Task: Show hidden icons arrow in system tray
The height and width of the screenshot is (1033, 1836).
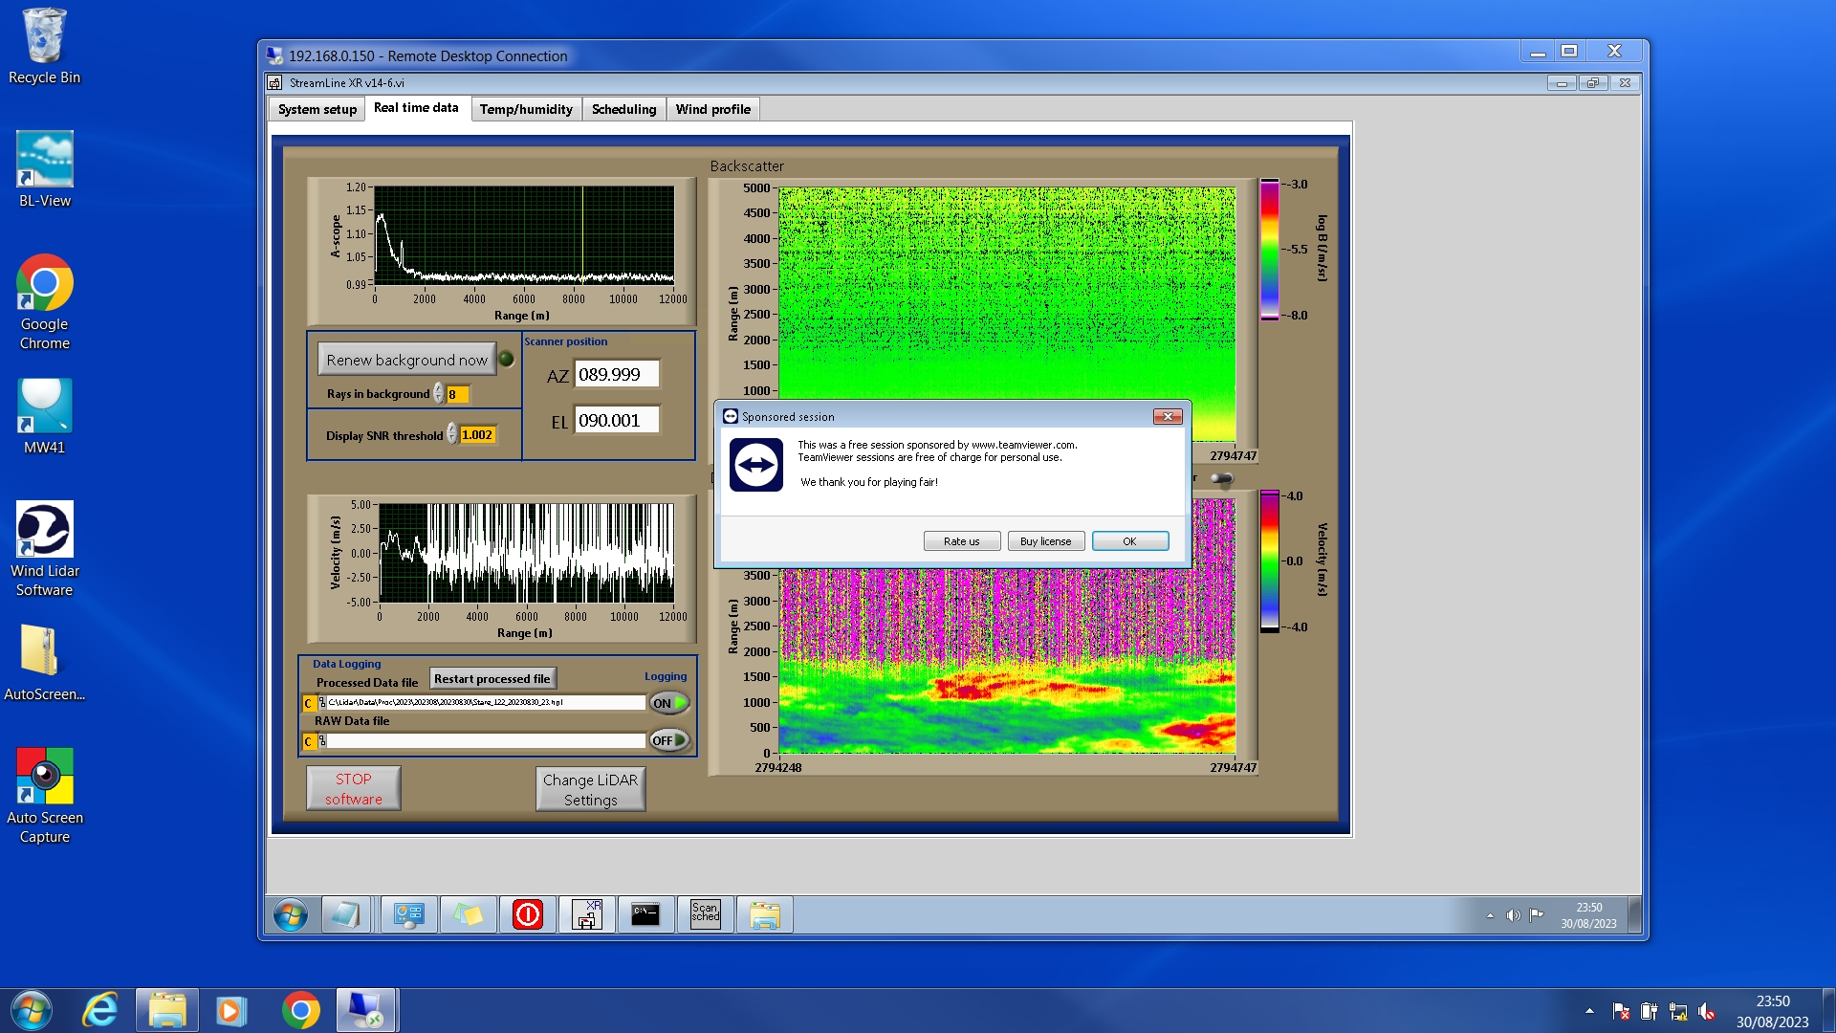Action: coord(1589,1010)
